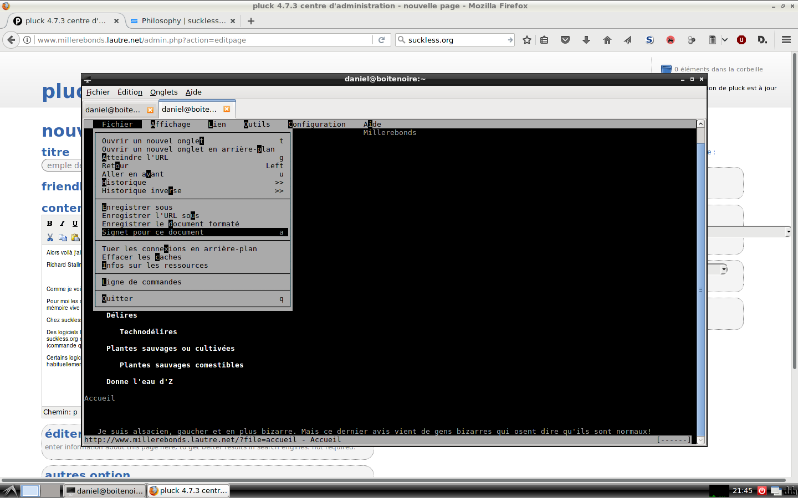Expand the Historique inverse submenu
Image resolution: width=798 pixels, height=498 pixels.
[x=193, y=191]
